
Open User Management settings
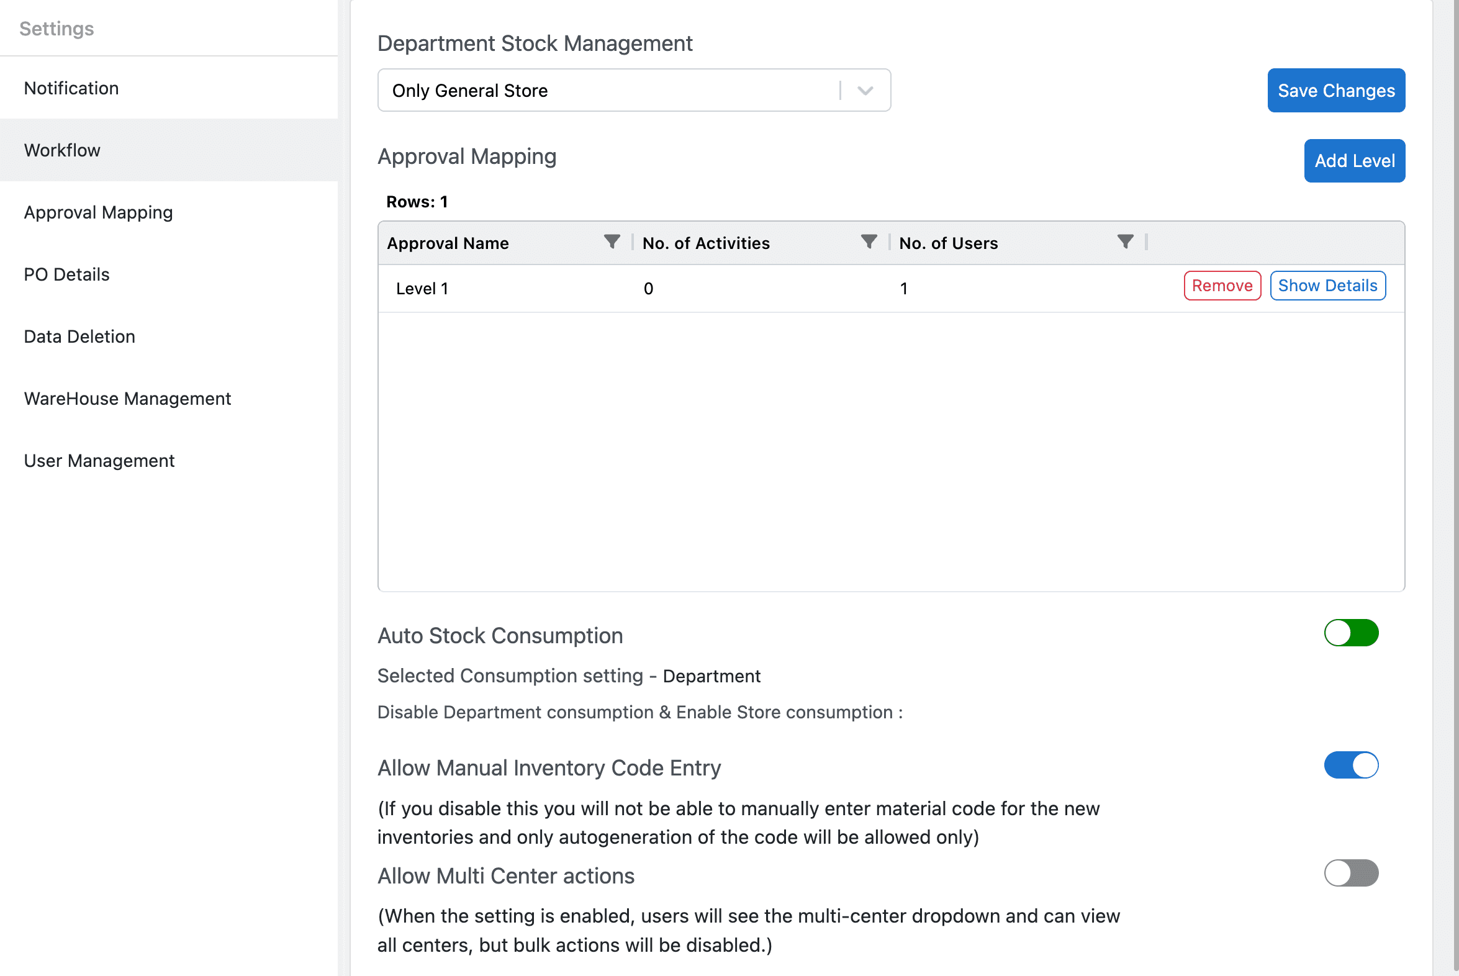click(169, 461)
